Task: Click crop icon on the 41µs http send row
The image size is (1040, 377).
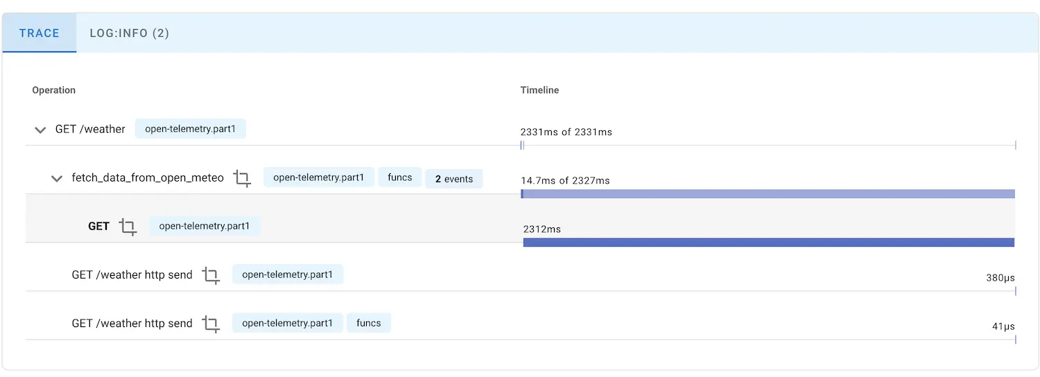Action: click(x=211, y=324)
